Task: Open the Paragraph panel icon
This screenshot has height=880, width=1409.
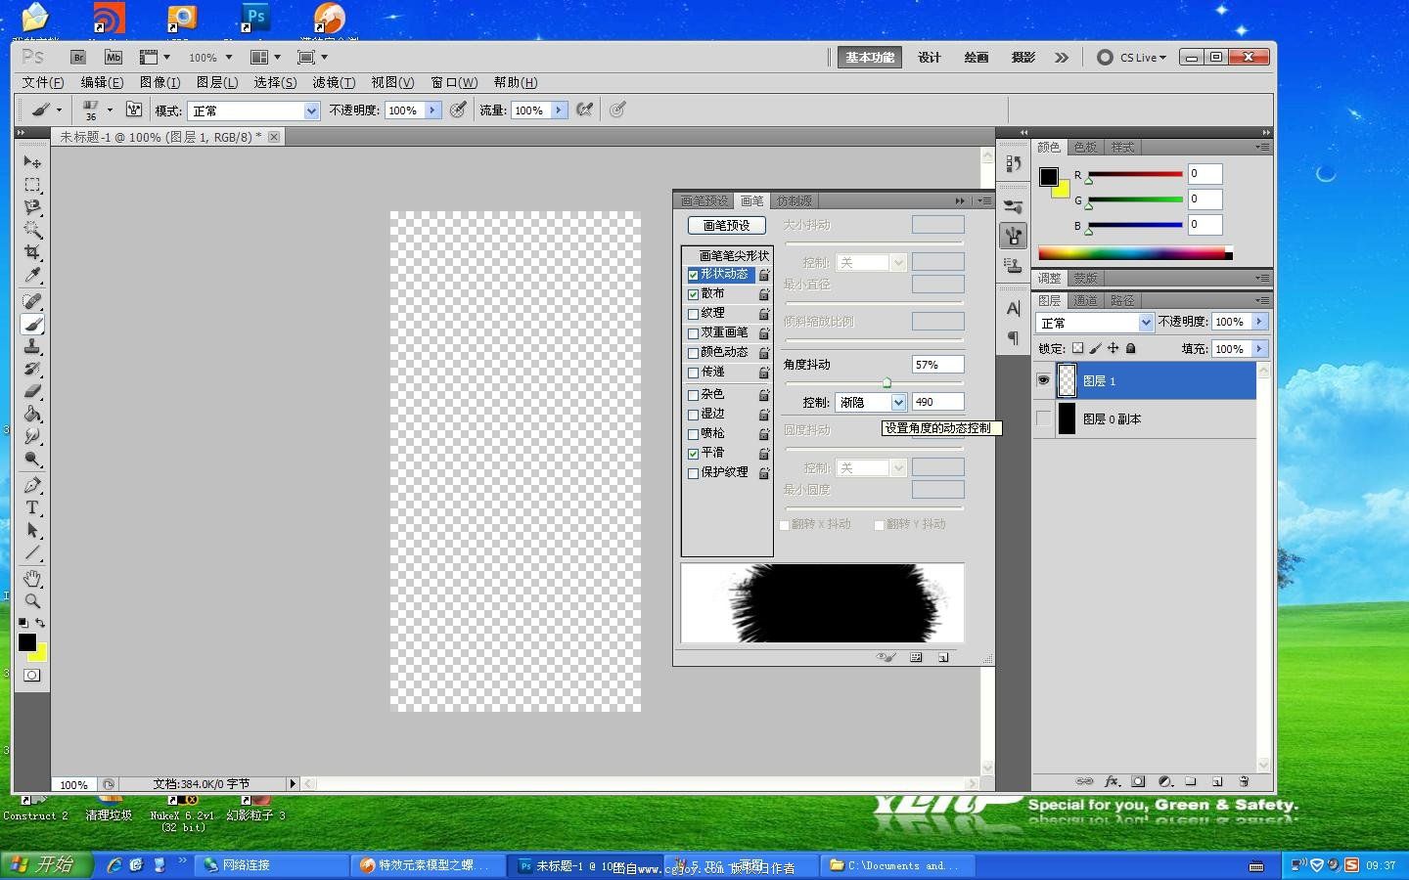Action: [x=1013, y=337]
